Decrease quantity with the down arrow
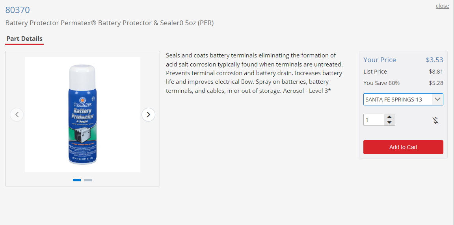 (x=389, y=122)
